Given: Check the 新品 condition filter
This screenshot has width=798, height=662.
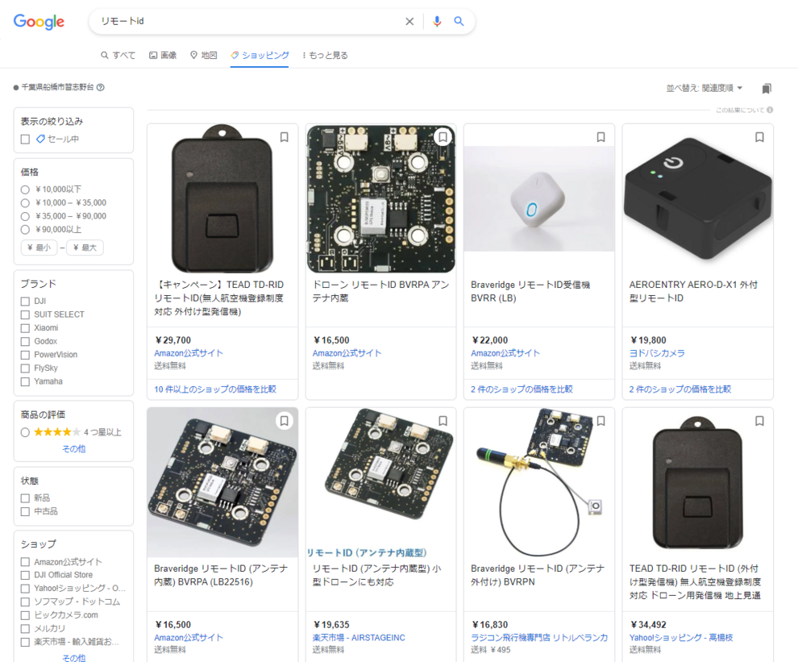Looking at the screenshot, I should pyautogui.click(x=25, y=498).
